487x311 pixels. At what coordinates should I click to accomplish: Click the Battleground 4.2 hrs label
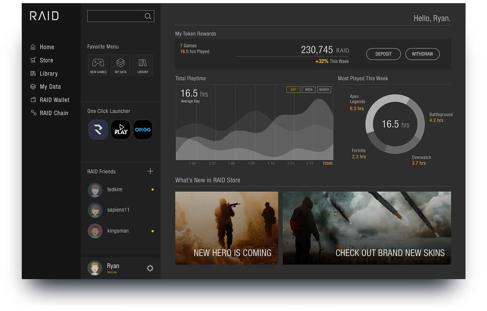(x=441, y=117)
